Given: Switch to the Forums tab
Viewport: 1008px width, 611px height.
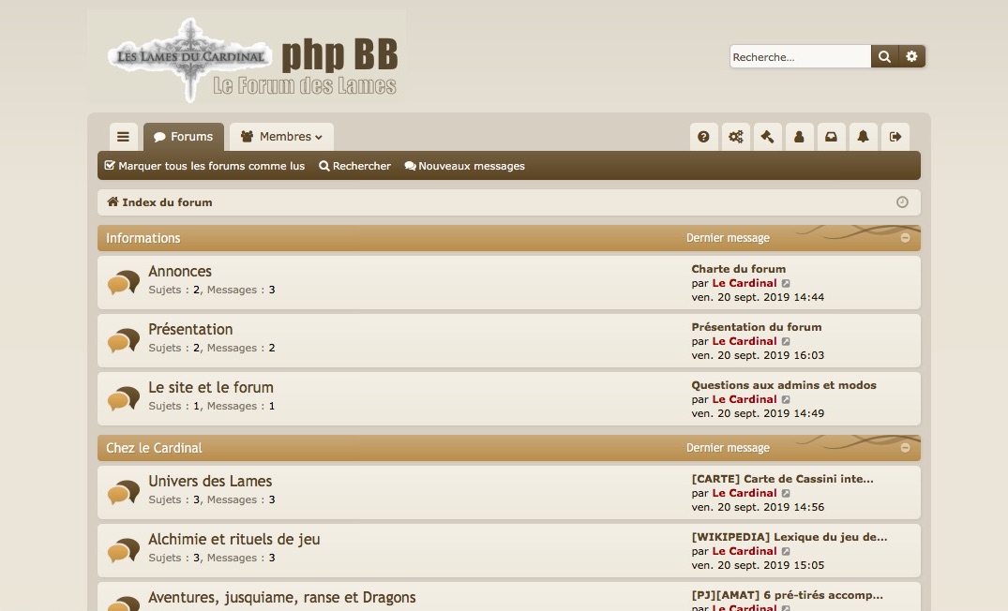Looking at the screenshot, I should point(183,137).
